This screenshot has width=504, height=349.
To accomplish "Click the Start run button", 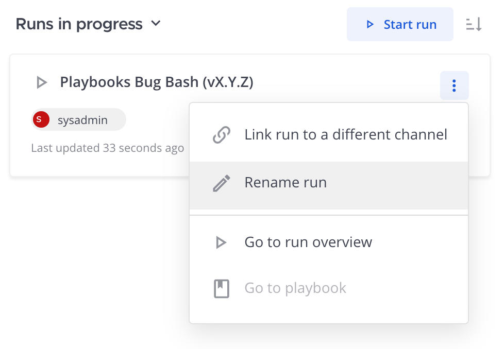I will pyautogui.click(x=400, y=24).
